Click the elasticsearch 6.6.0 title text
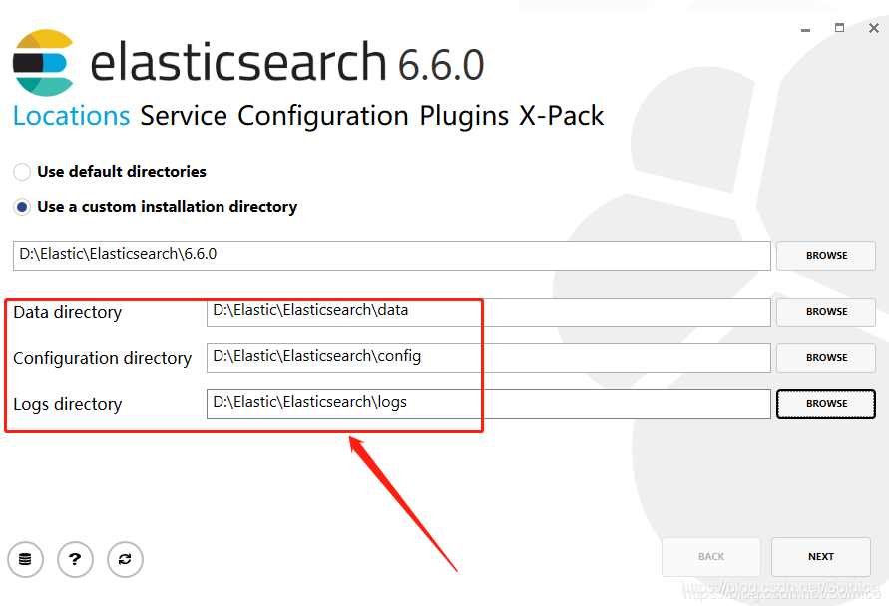This screenshot has height=606, width=889. (287, 63)
